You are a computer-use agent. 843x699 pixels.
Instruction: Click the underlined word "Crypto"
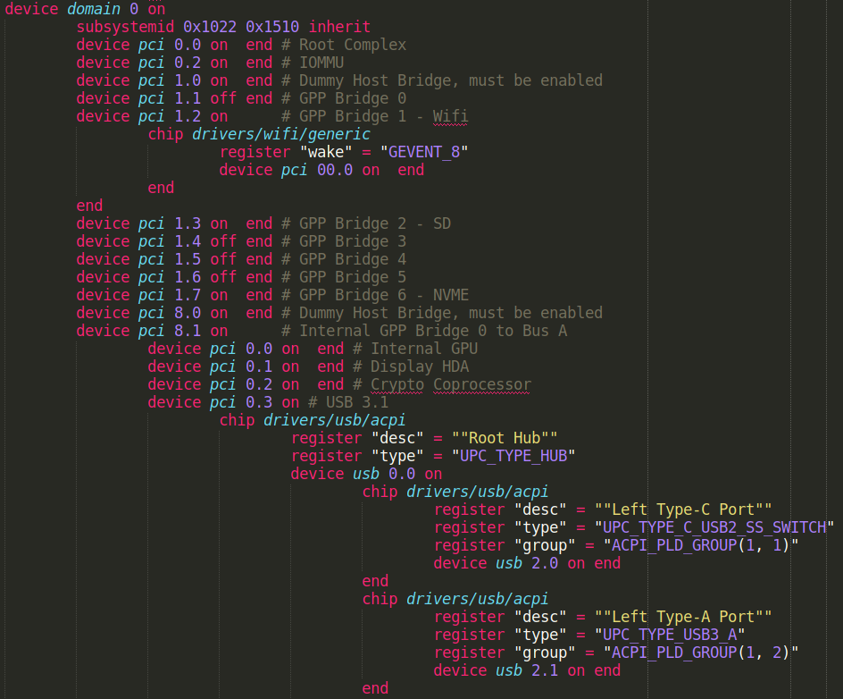(x=397, y=384)
